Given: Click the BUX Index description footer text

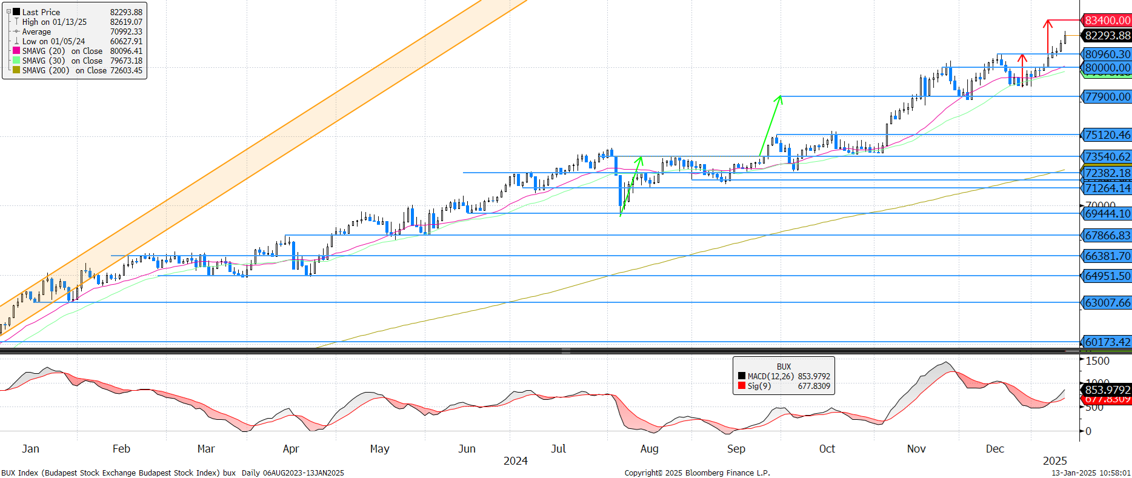Looking at the screenshot, I should [x=173, y=473].
